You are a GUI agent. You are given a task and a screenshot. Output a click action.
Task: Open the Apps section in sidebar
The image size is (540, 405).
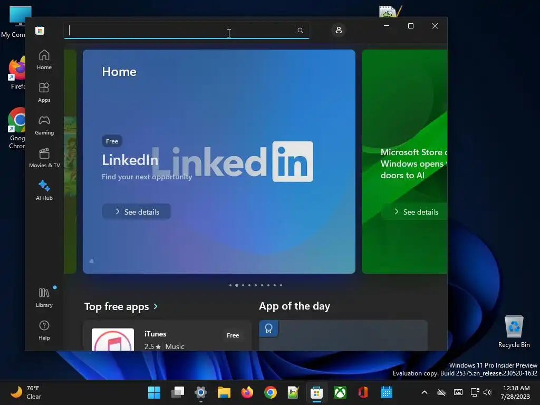pyautogui.click(x=44, y=92)
